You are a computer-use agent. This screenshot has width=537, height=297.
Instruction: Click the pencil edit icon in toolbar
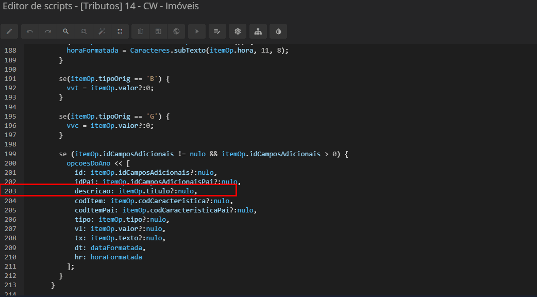pos(9,31)
